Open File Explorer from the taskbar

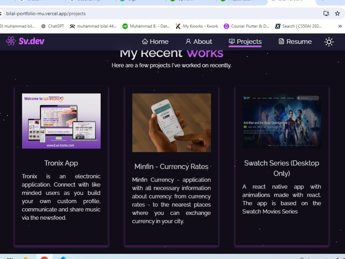pyautogui.click(x=27, y=258)
